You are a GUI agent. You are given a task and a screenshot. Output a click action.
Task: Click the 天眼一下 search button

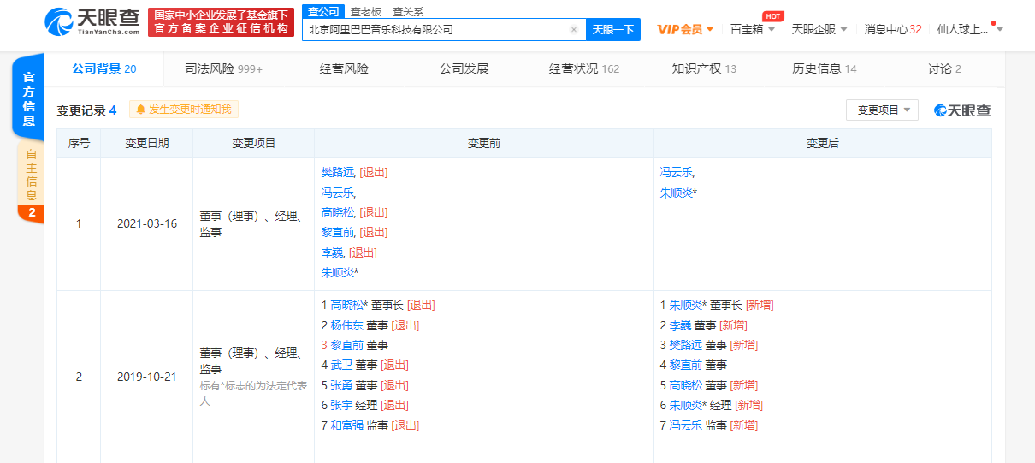coord(613,29)
